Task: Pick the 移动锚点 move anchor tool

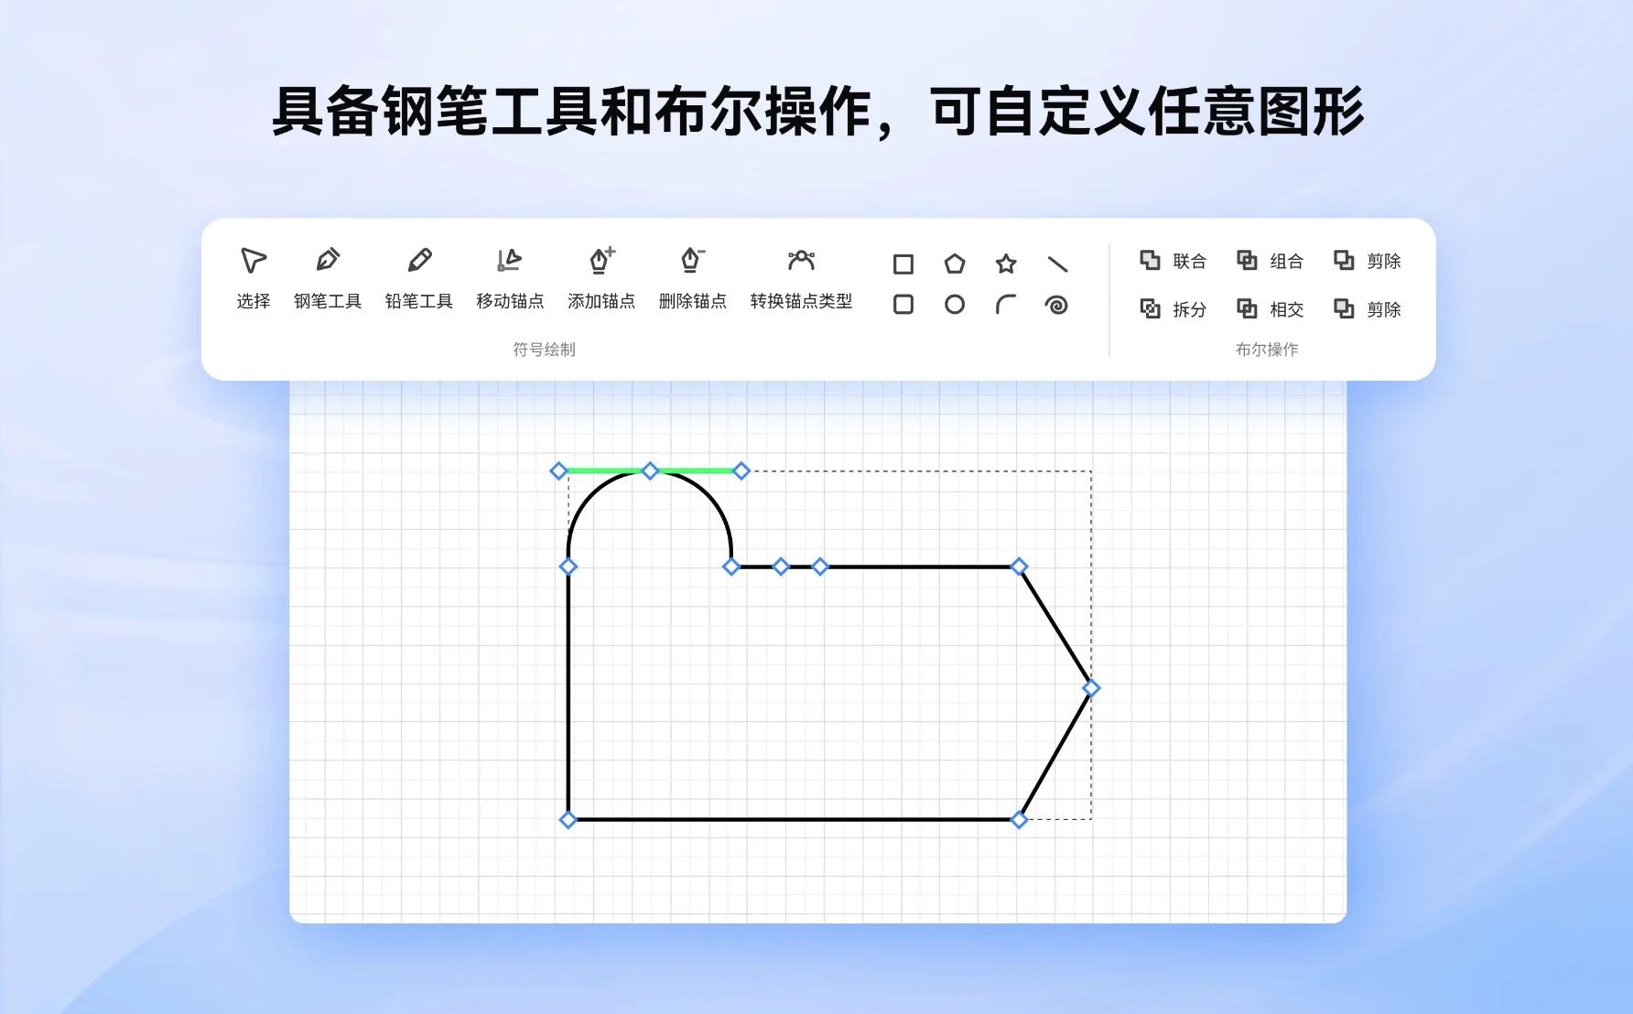Action: [x=510, y=278]
